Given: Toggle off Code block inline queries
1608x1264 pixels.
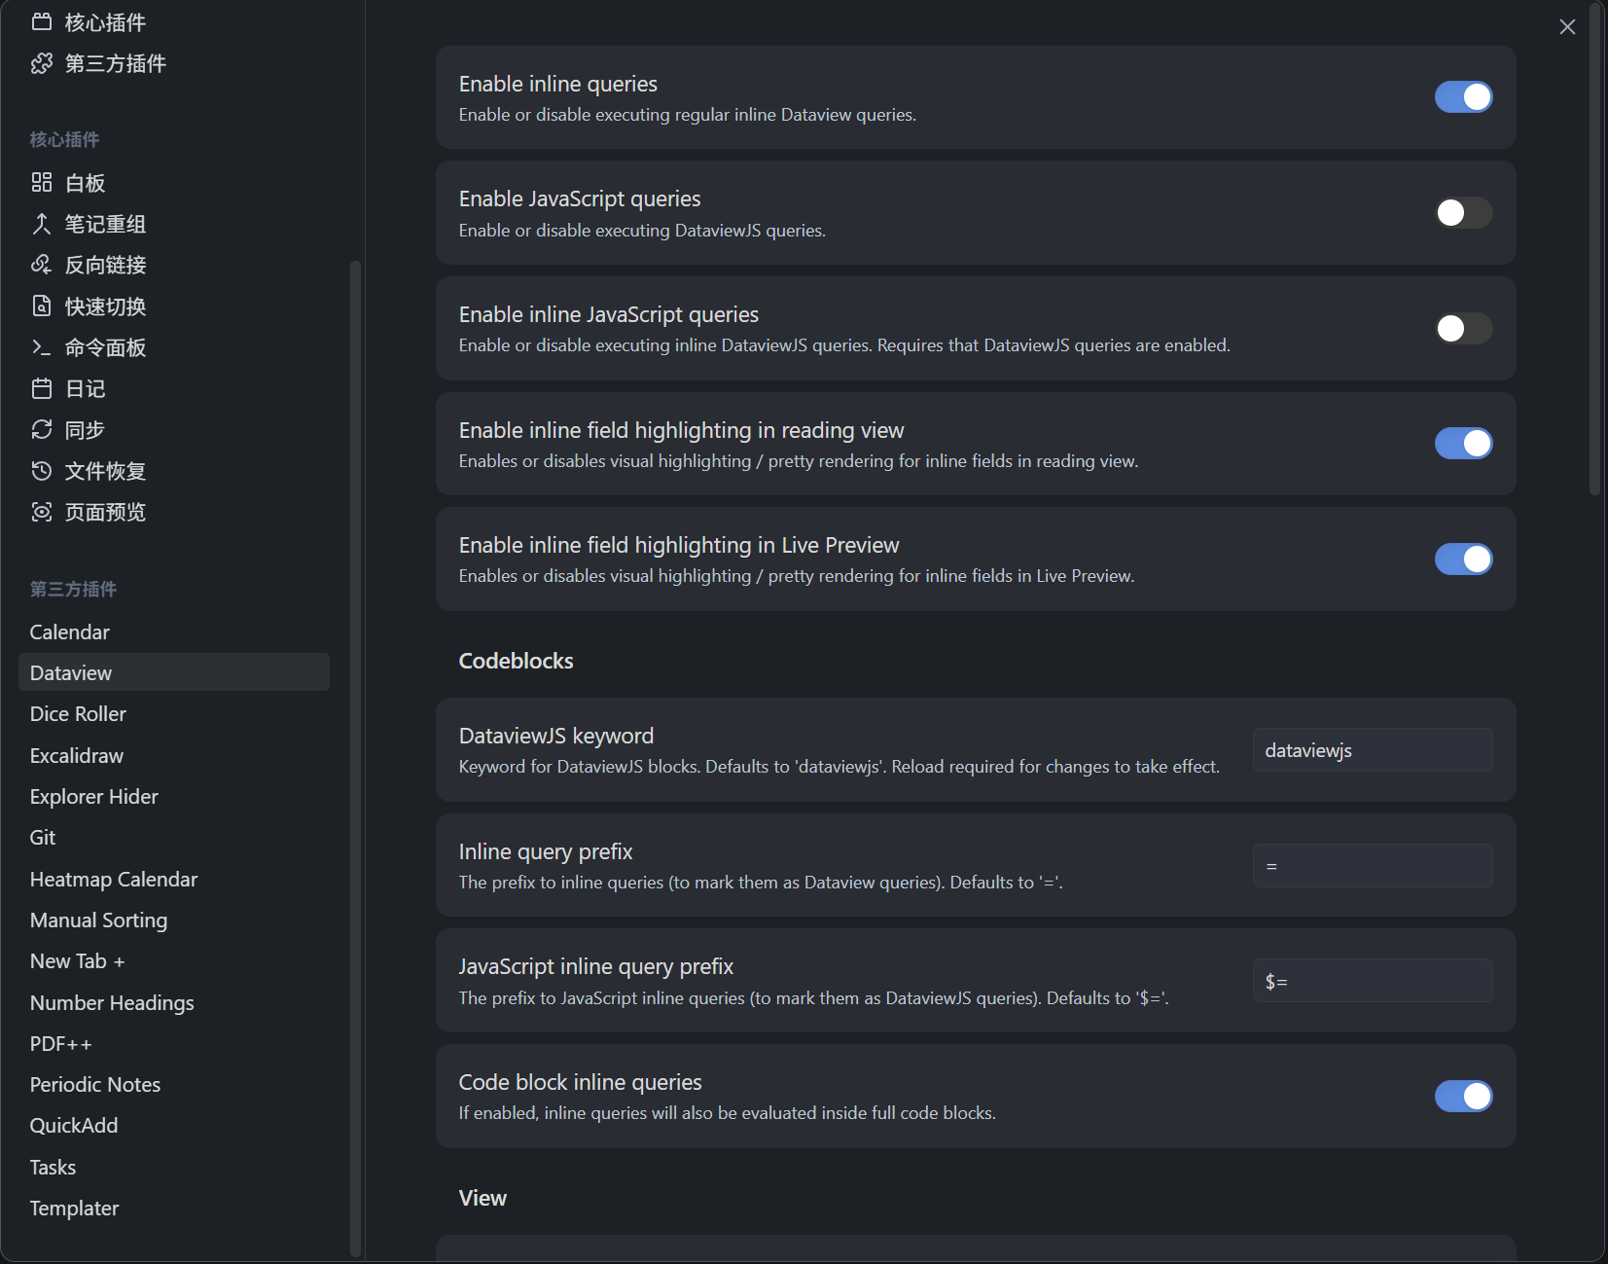Looking at the screenshot, I should 1463,1097.
